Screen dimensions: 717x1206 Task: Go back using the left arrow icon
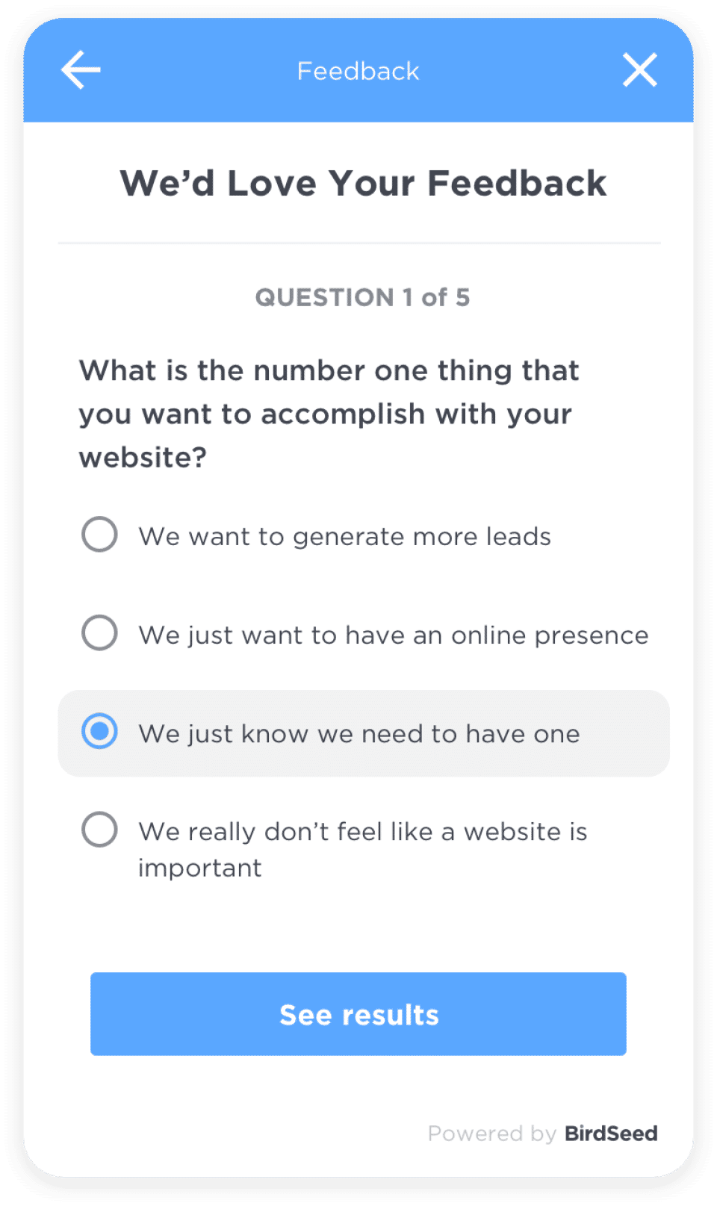click(81, 70)
